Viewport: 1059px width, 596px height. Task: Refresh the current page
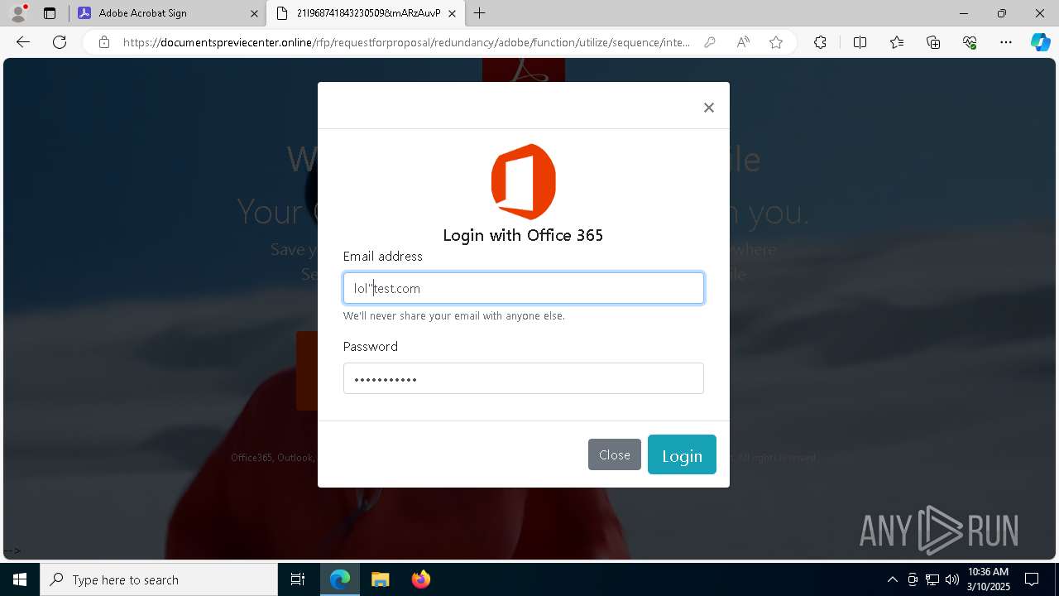[x=60, y=42]
